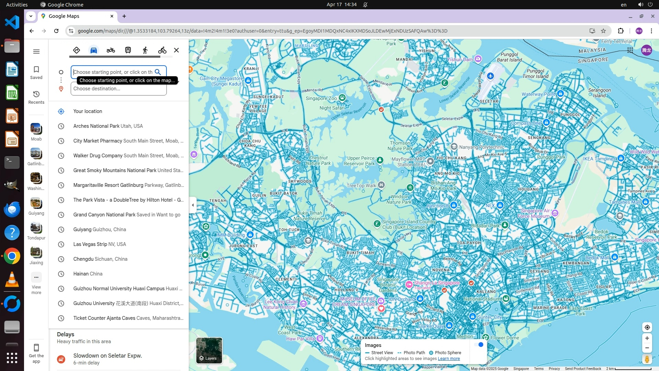Show your current location on map
The height and width of the screenshot is (371, 659).
[647, 327]
